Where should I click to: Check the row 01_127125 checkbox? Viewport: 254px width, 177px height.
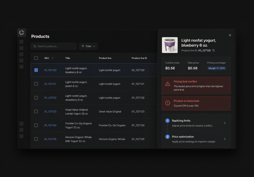36,139
